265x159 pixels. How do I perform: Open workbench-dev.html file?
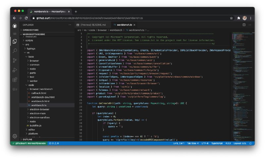[47, 97]
